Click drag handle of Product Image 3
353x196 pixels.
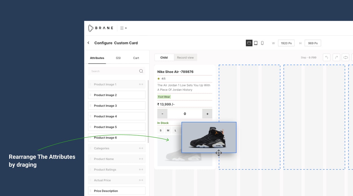point(90,105)
